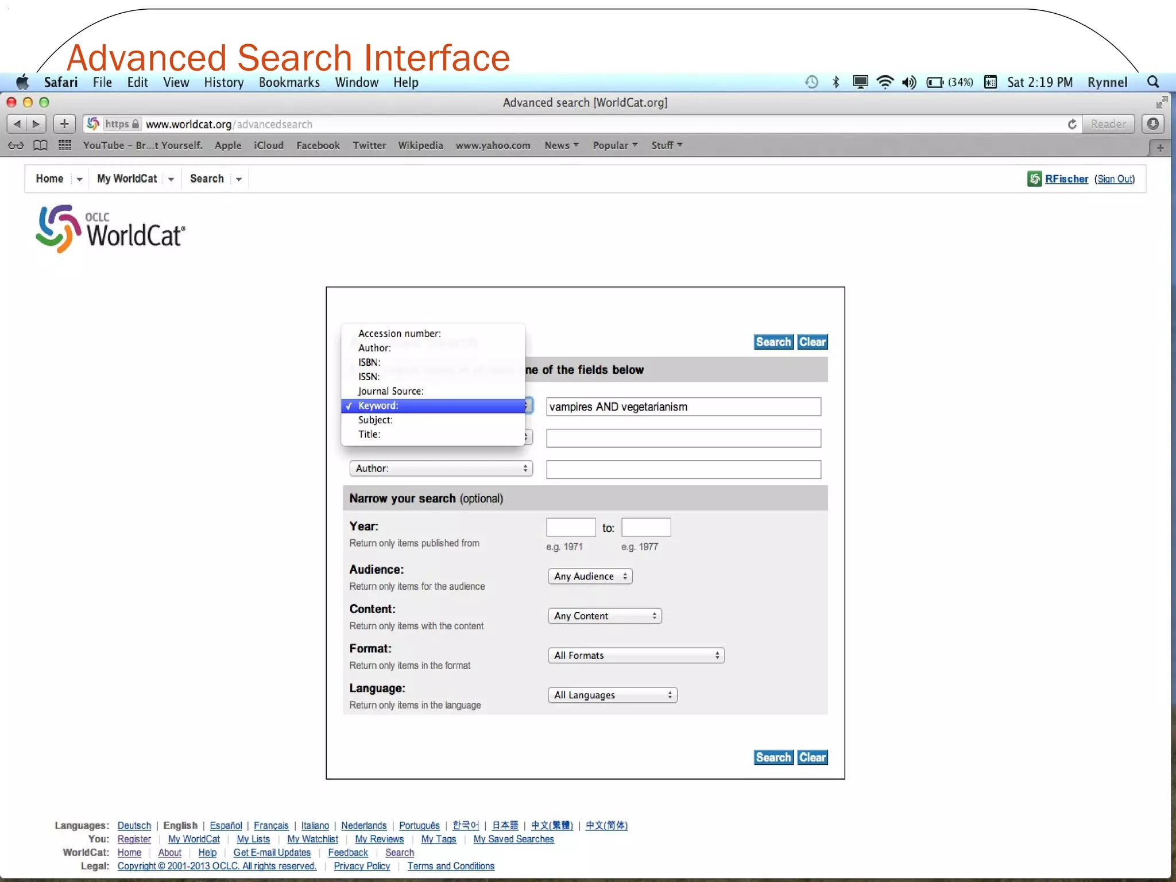Open the Apple menu
Image resolution: width=1176 pixels, height=882 pixels.
(22, 82)
